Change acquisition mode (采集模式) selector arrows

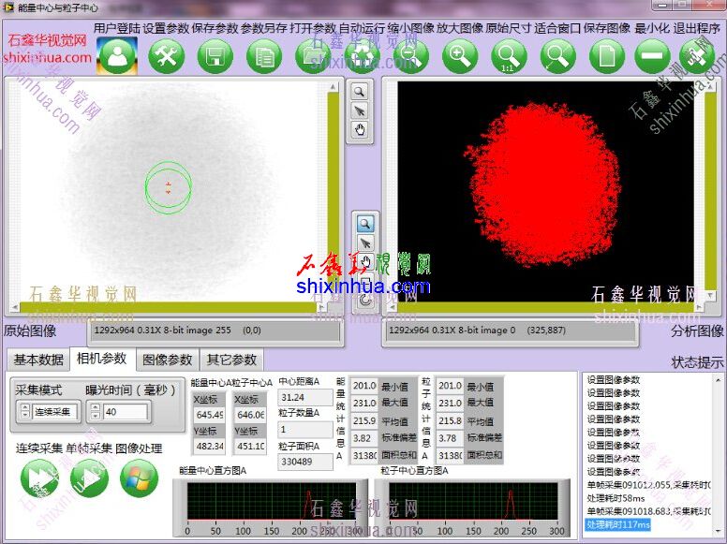(24, 411)
